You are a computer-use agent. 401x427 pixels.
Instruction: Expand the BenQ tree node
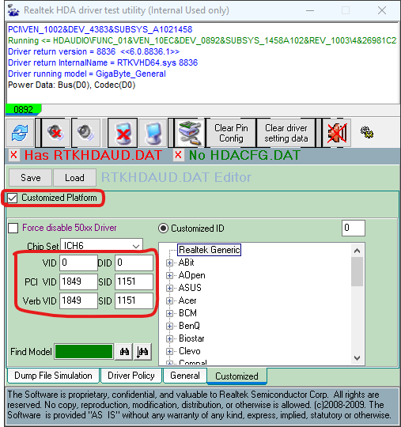pyautogui.click(x=169, y=327)
